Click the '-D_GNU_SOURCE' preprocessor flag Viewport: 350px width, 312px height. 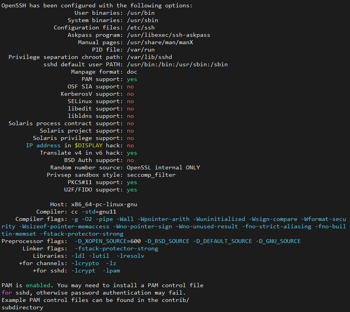point(278,241)
